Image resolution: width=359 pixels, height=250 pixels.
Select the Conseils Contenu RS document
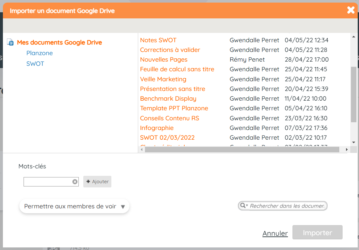(170, 118)
